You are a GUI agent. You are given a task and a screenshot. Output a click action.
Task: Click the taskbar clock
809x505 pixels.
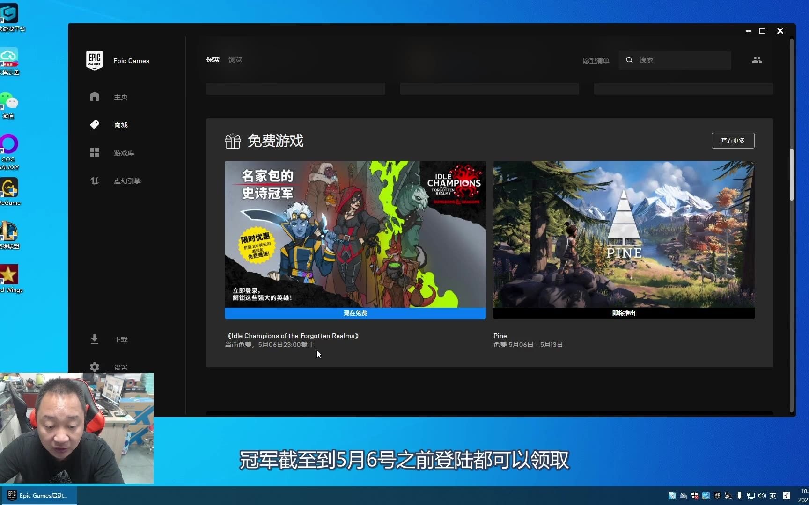coord(803,496)
